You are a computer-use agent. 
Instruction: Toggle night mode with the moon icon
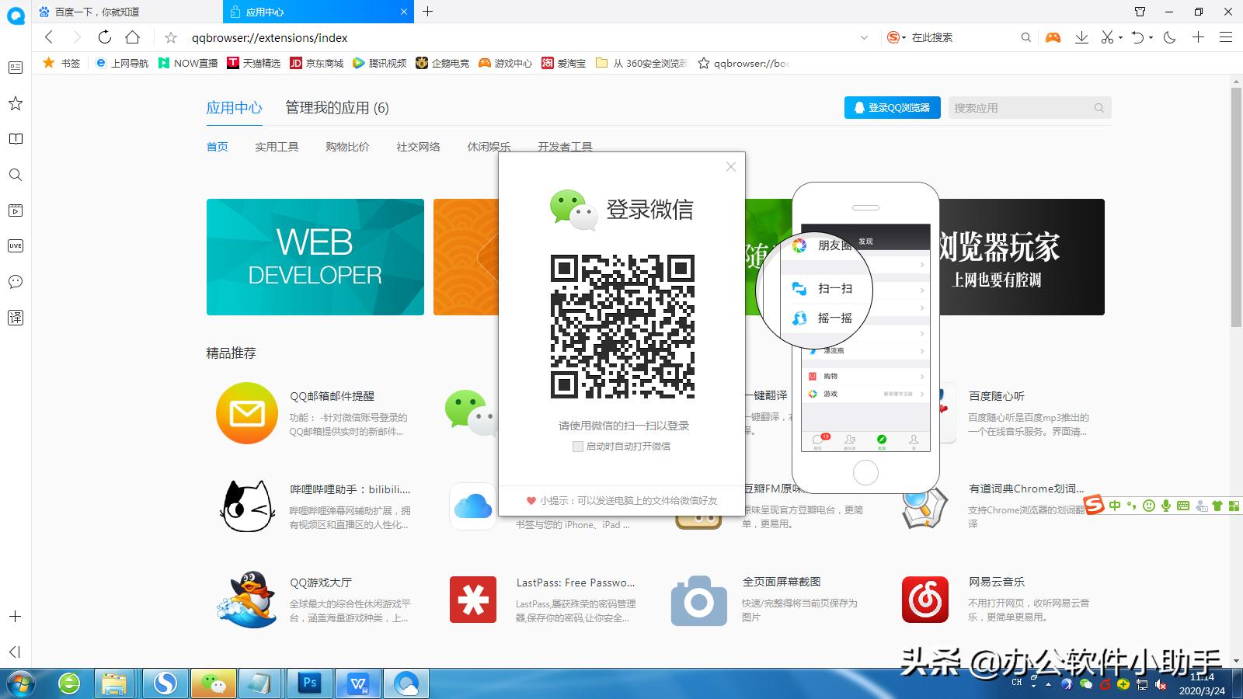pyautogui.click(x=1169, y=37)
